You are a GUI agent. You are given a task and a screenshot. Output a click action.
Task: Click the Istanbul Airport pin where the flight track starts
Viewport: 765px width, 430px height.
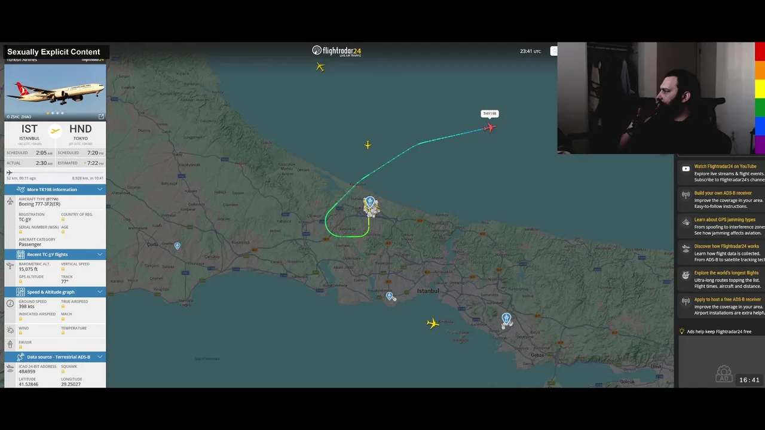[x=370, y=202]
